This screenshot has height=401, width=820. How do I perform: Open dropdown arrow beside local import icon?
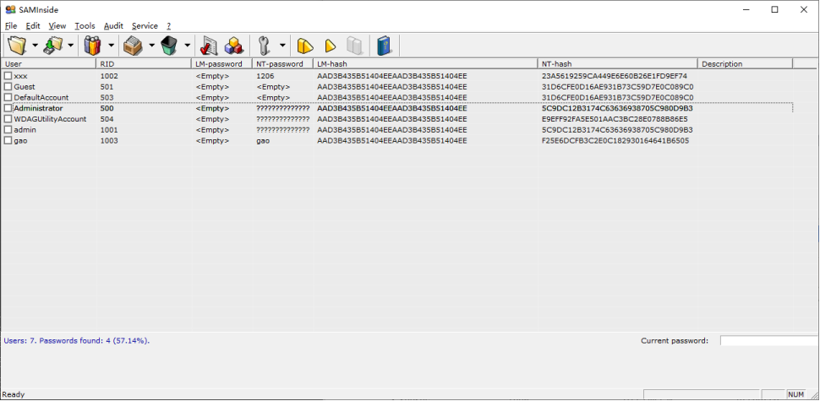click(x=71, y=46)
